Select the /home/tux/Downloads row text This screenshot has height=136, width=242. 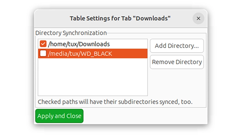79,44
